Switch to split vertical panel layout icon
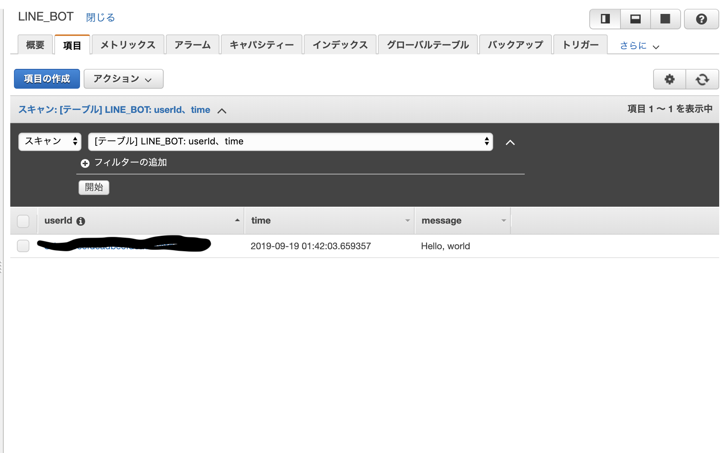The image size is (728, 453). pyautogui.click(x=605, y=19)
